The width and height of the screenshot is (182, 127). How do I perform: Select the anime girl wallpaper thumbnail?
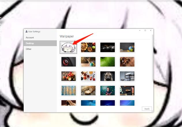[68, 47]
